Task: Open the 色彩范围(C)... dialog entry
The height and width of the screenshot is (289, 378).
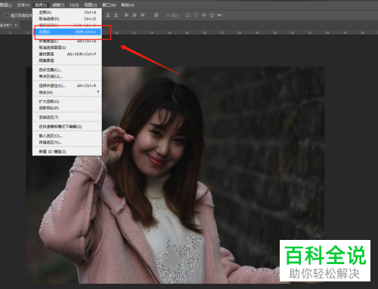Action: [x=67, y=69]
